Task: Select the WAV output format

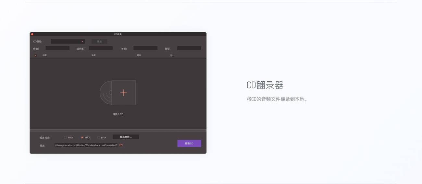Action: coord(66,137)
